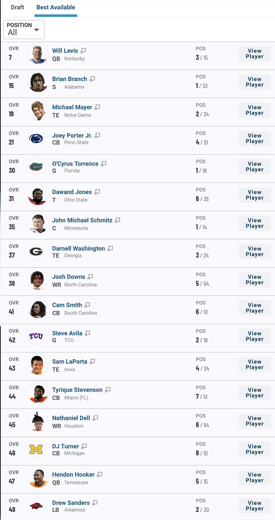Open the compare icon beside Will Levis

click(x=83, y=50)
